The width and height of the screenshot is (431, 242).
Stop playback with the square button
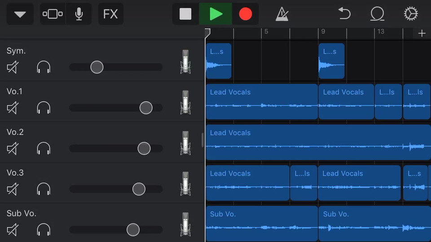coord(185,14)
